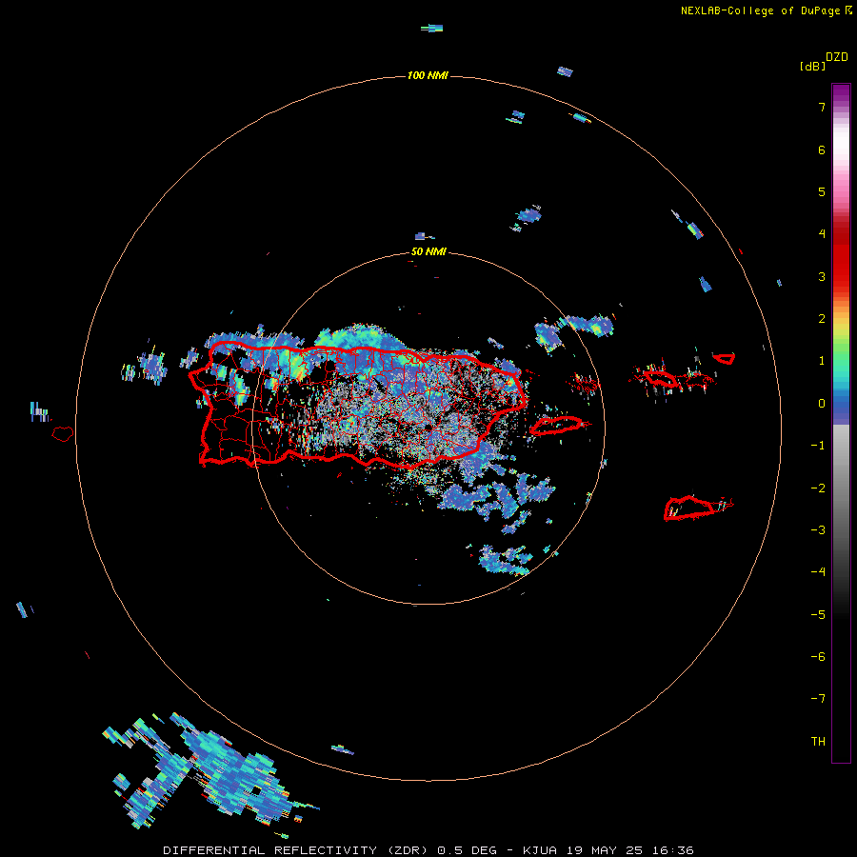Click the 'DZD' color scale title
The height and width of the screenshot is (857, 857).
click(837, 57)
